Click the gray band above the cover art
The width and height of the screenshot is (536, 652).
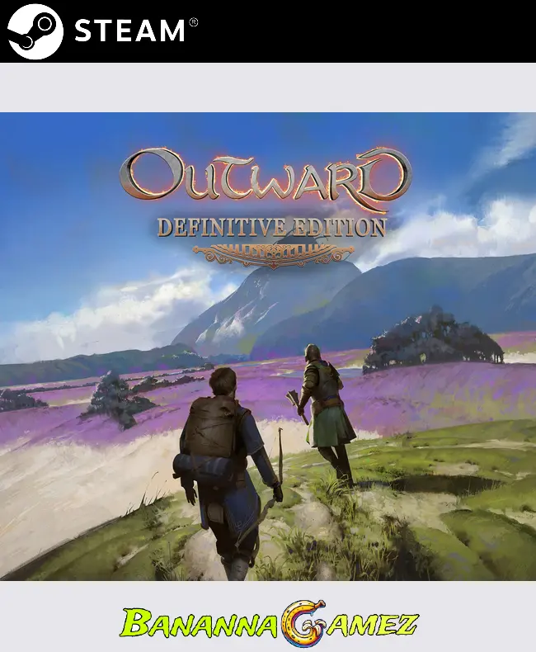[x=268, y=87]
